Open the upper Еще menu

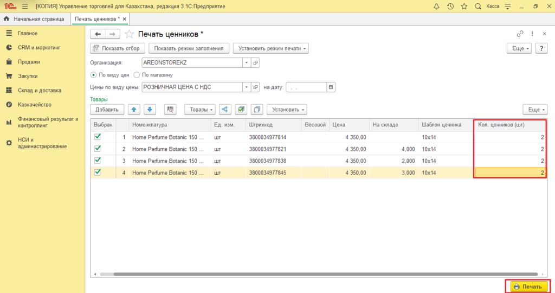(x=519, y=48)
